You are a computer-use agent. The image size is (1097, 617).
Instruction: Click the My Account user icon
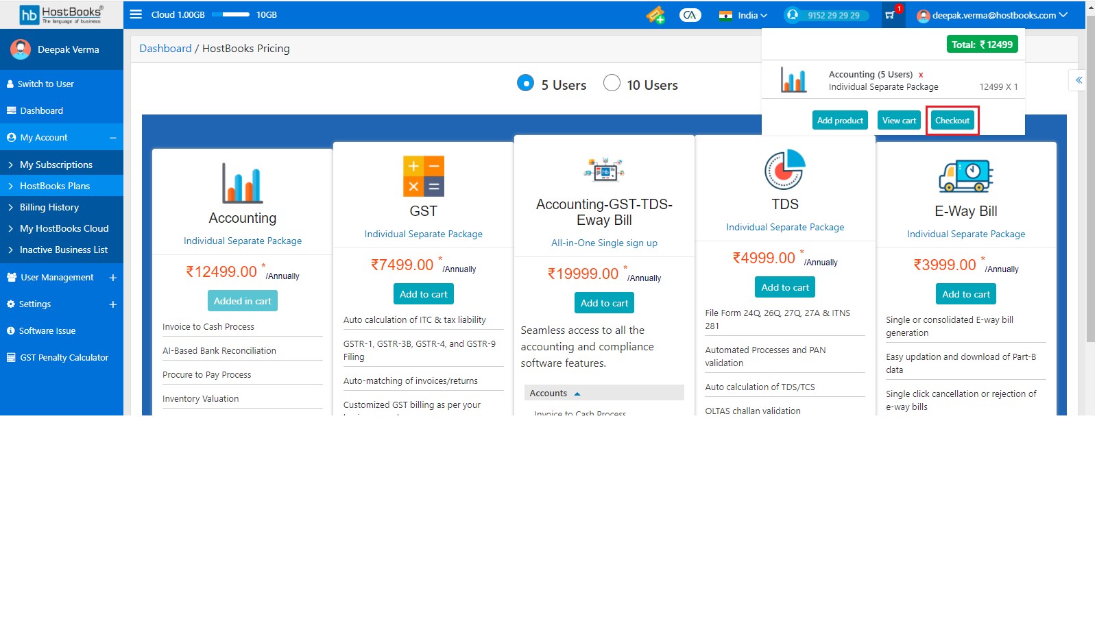point(11,138)
